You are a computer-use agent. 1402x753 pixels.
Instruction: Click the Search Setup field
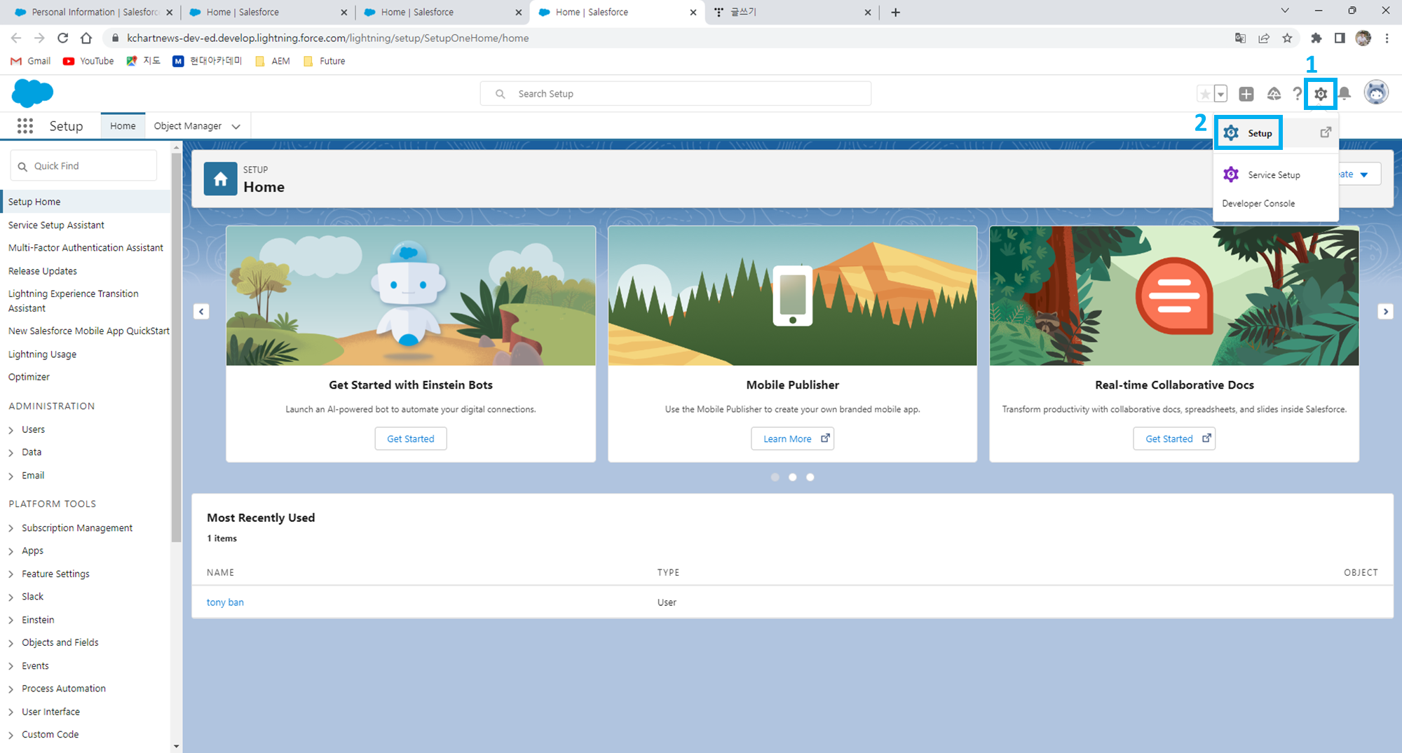coord(676,94)
